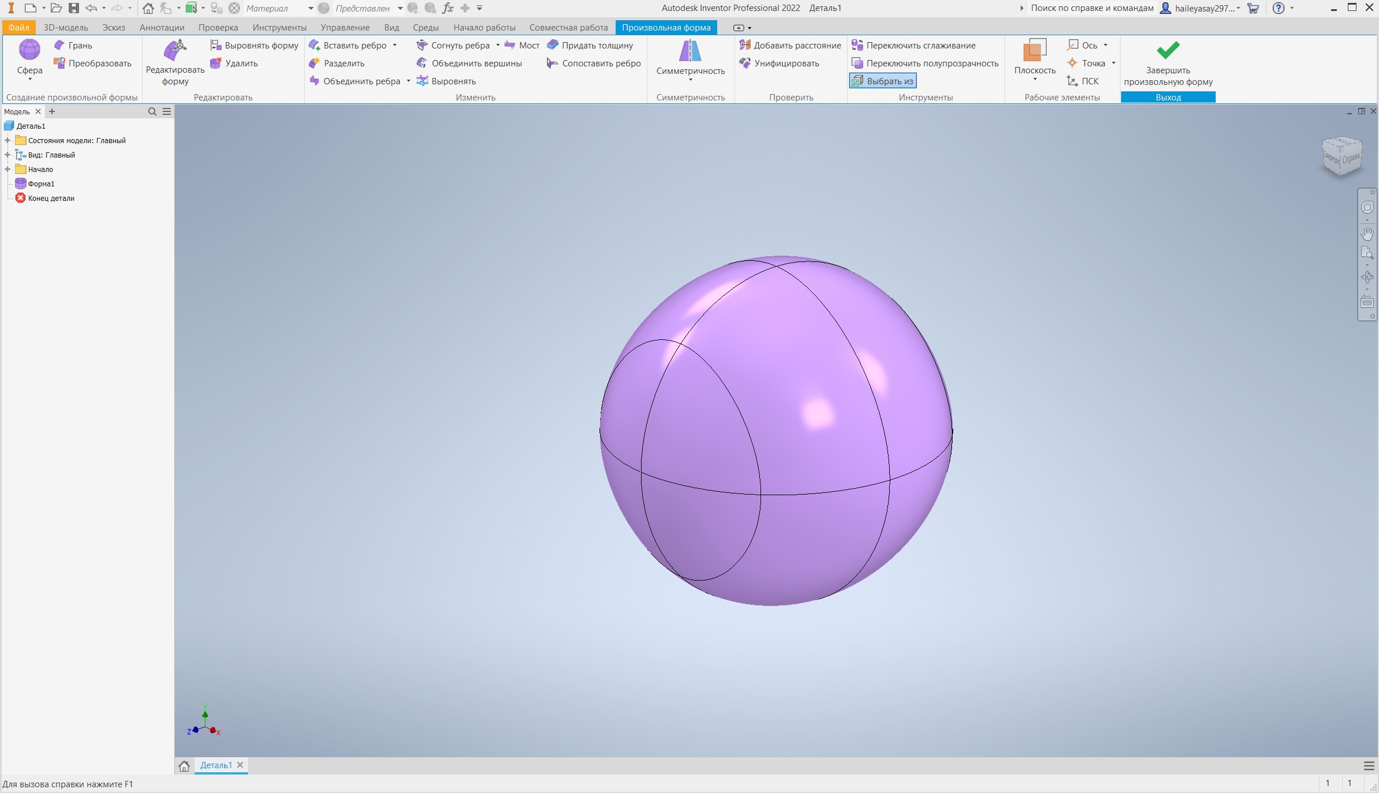Open Объединить ребра dropdown arrow
The height and width of the screenshot is (793, 1379).
pos(408,81)
